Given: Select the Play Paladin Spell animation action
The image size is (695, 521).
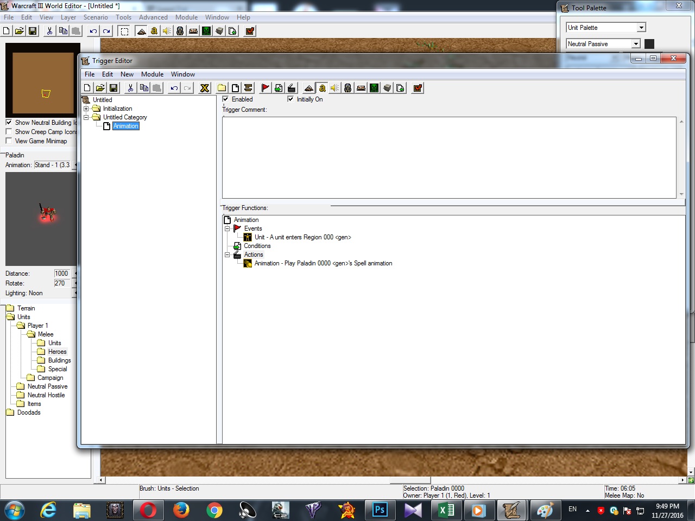Looking at the screenshot, I should [x=323, y=263].
